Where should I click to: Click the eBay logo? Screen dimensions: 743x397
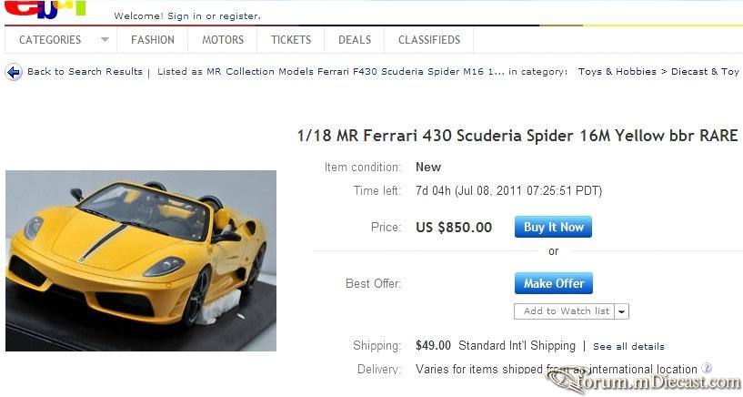pos(45,8)
